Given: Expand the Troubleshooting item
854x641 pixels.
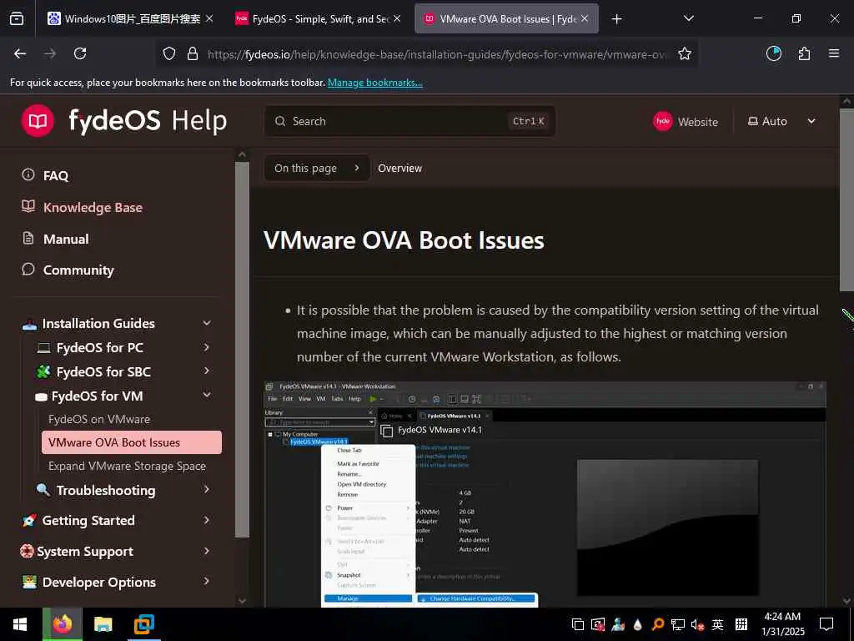Looking at the screenshot, I should coord(207,489).
